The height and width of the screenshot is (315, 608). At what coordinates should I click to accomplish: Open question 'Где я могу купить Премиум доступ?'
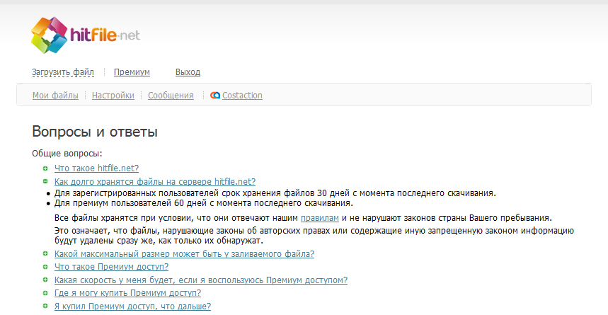(127, 293)
